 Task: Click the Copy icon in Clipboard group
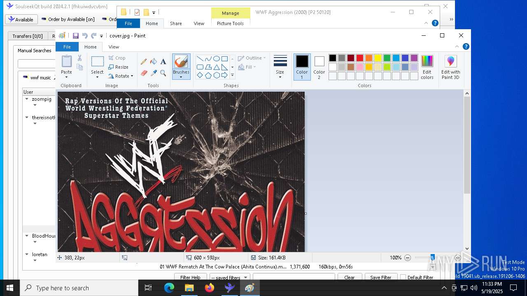pos(79,67)
